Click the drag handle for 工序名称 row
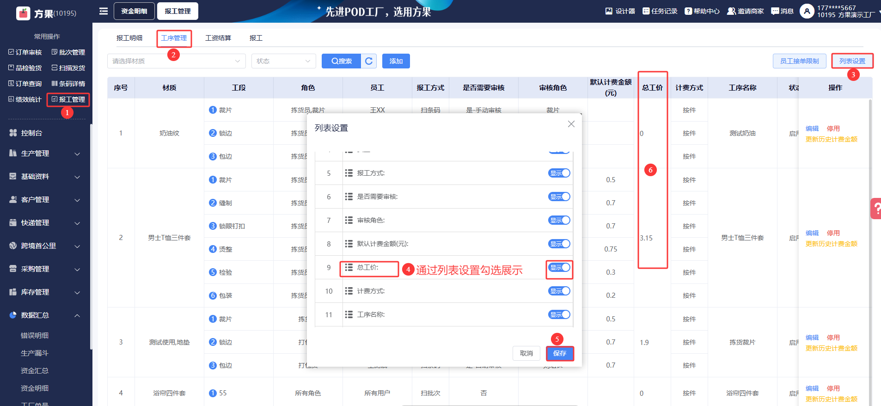Image resolution: width=881 pixels, height=406 pixels. 349,314
